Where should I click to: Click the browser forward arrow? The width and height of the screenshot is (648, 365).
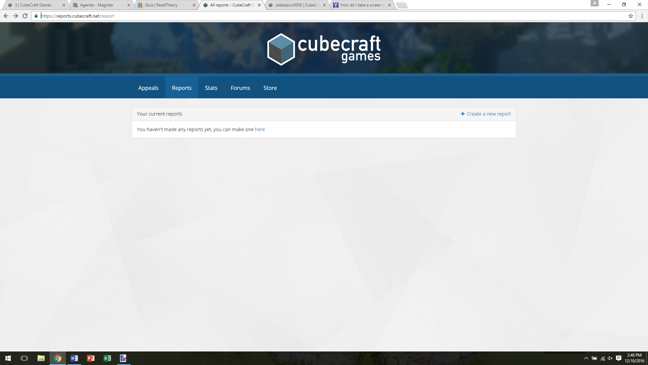[16, 16]
